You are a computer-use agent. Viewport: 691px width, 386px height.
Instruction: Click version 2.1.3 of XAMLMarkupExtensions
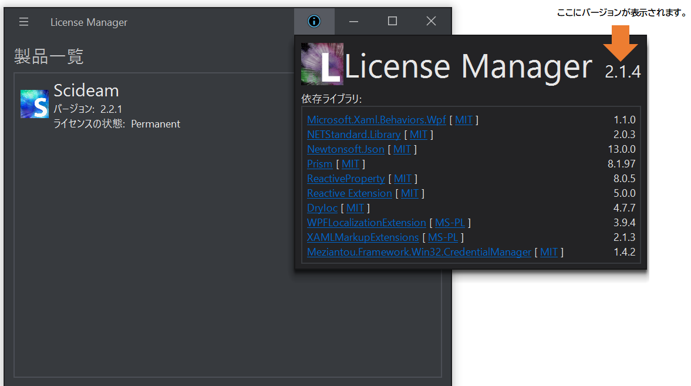click(625, 237)
